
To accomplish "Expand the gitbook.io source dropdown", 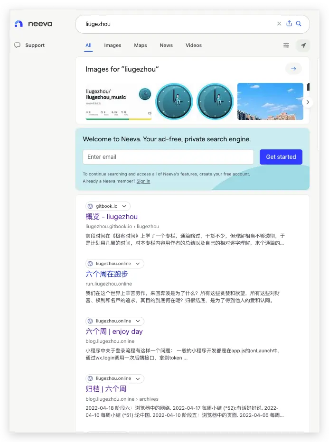I will (124, 206).
